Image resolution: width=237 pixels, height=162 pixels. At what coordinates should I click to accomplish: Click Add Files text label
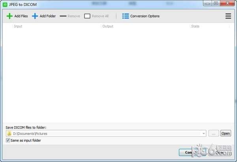pos(21,16)
